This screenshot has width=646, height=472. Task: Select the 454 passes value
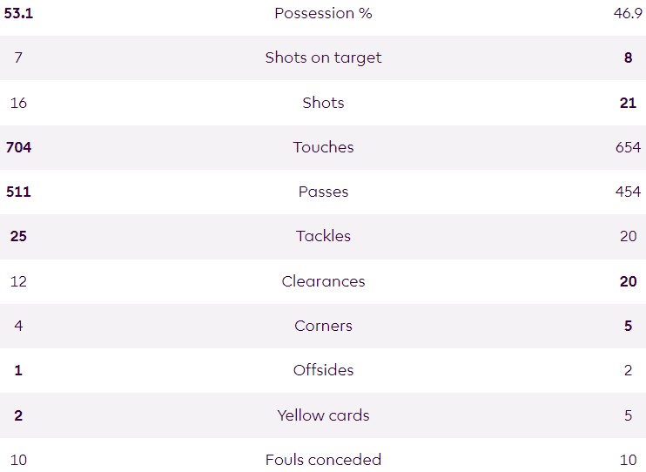(x=628, y=192)
